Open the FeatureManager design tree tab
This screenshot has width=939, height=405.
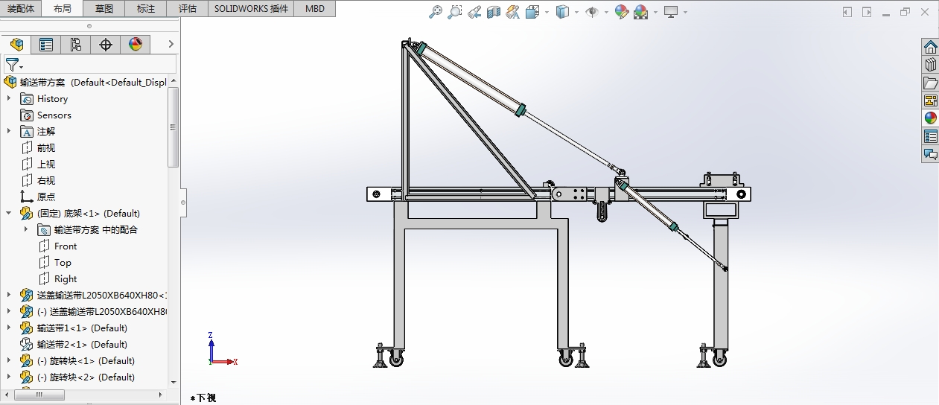point(16,45)
